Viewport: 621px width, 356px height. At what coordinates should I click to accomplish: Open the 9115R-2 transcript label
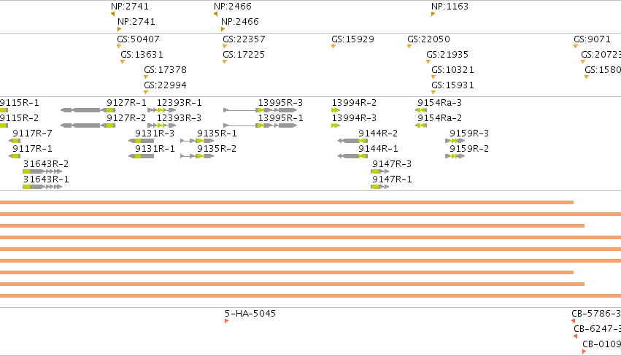[20, 118]
